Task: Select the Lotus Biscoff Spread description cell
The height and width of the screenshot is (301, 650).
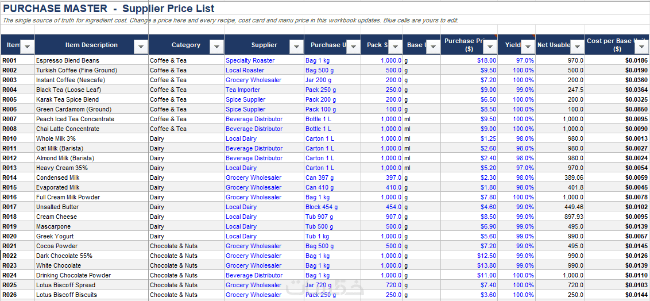Action: [x=91, y=285]
